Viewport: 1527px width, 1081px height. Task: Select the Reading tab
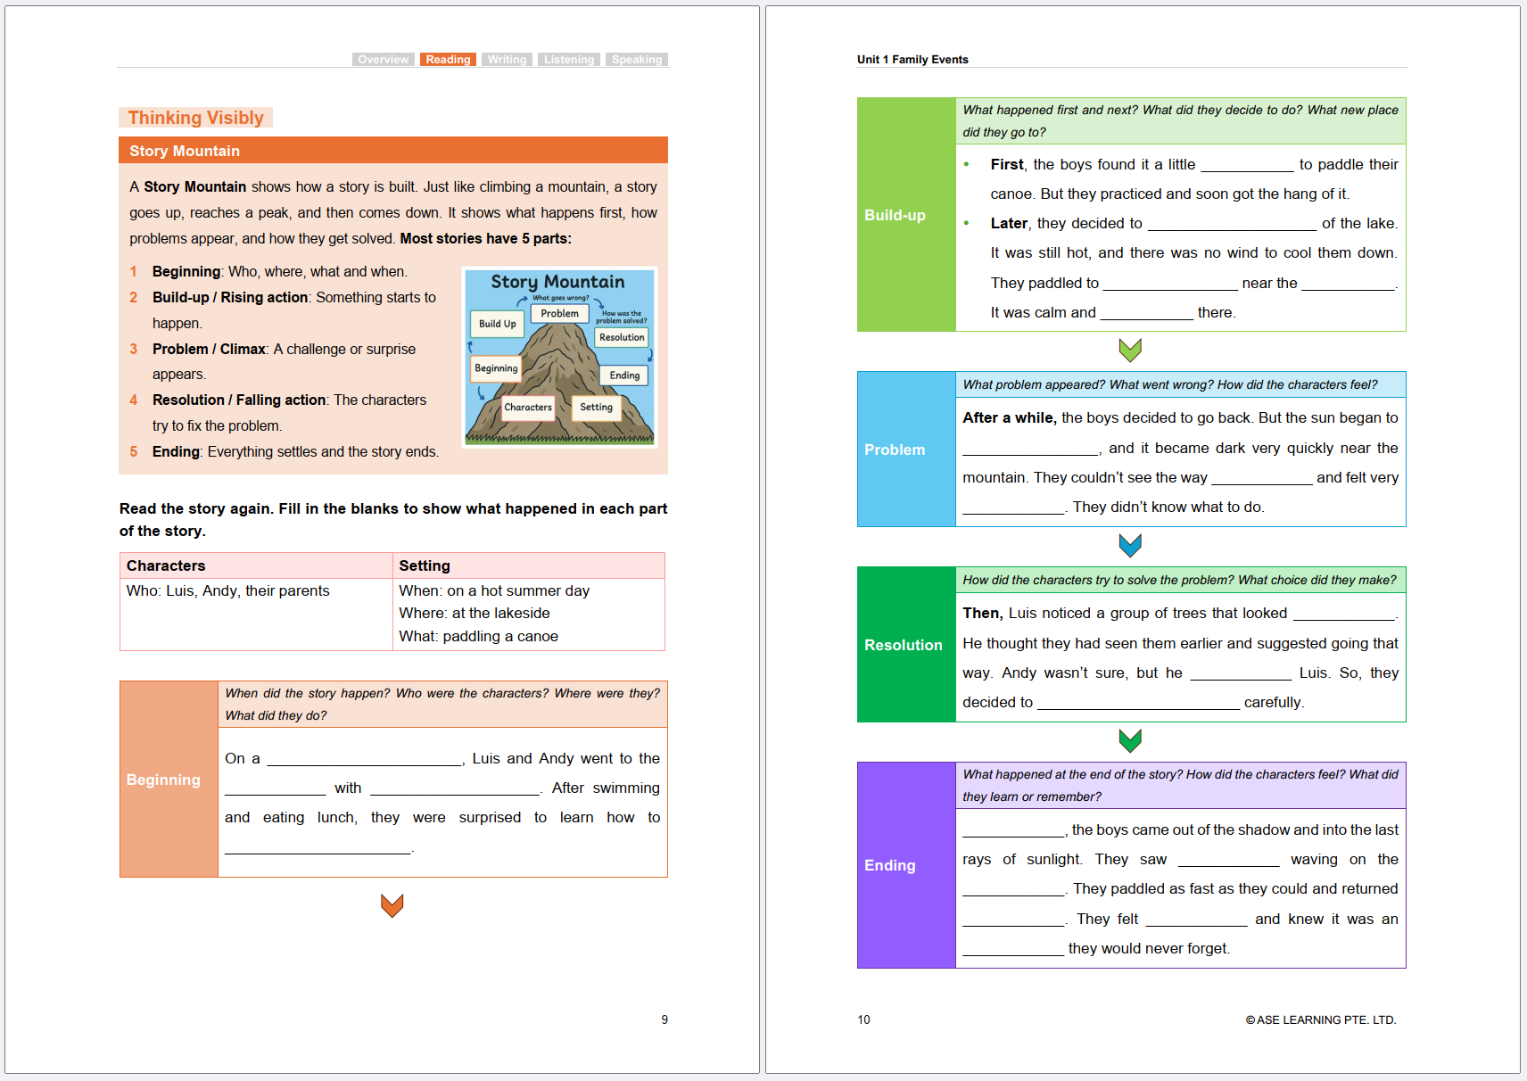(x=448, y=60)
